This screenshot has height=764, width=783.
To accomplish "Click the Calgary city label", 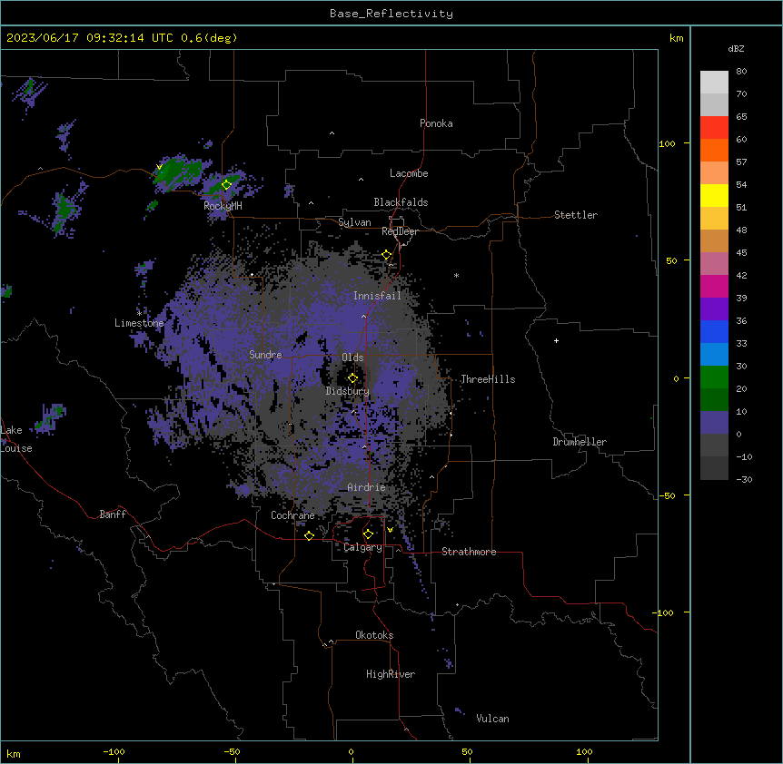I will click(362, 547).
